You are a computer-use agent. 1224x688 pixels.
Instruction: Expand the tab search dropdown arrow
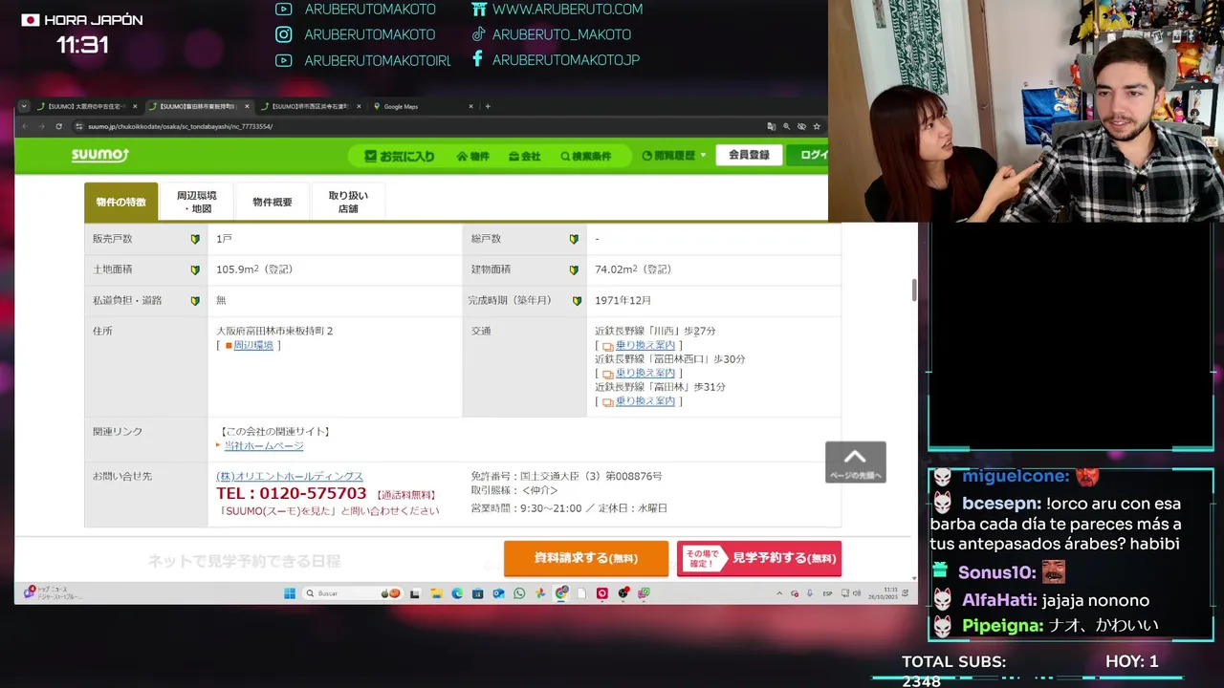coord(24,106)
